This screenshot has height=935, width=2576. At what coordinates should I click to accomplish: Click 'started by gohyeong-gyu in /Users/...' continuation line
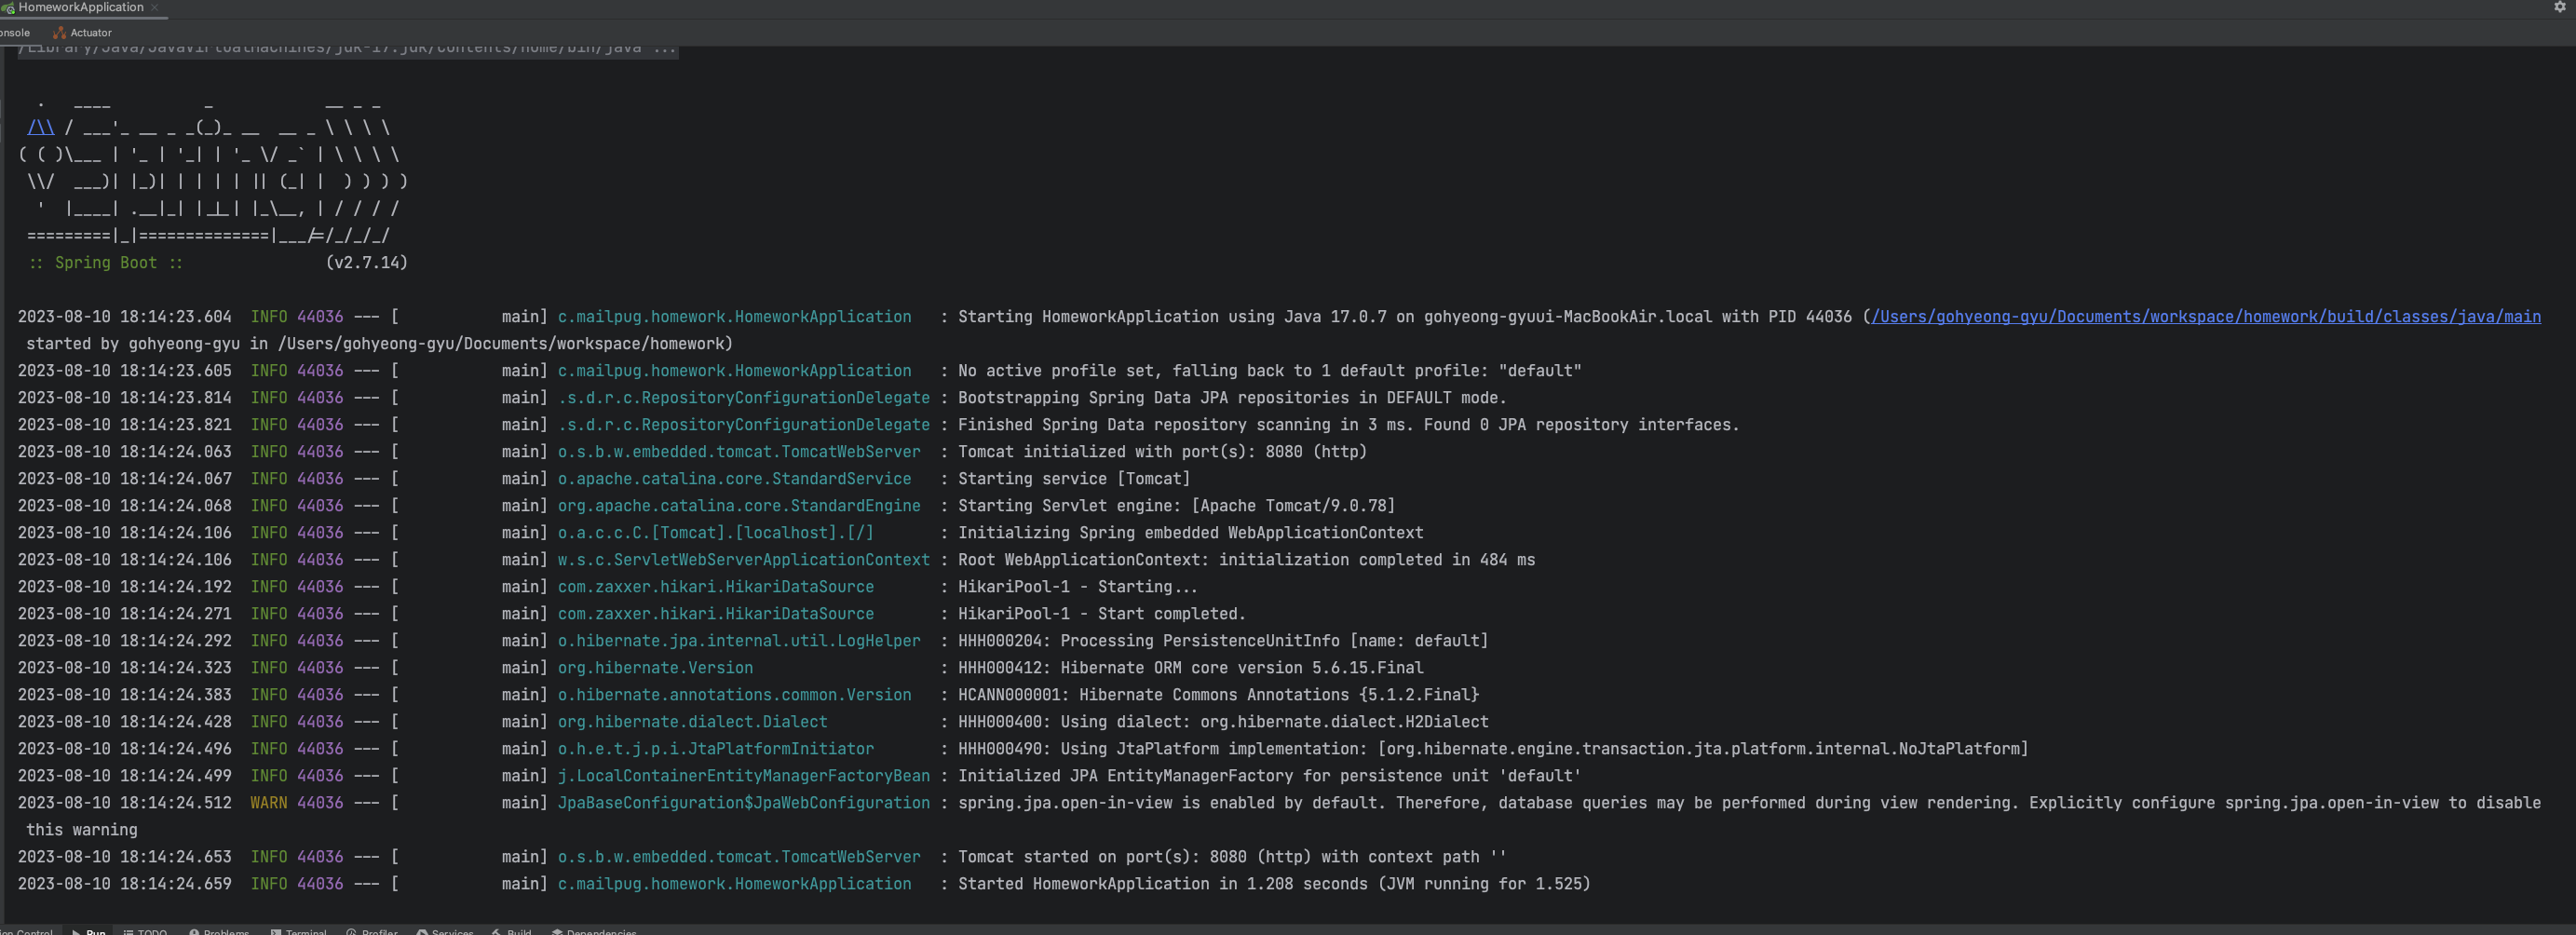[x=379, y=344]
